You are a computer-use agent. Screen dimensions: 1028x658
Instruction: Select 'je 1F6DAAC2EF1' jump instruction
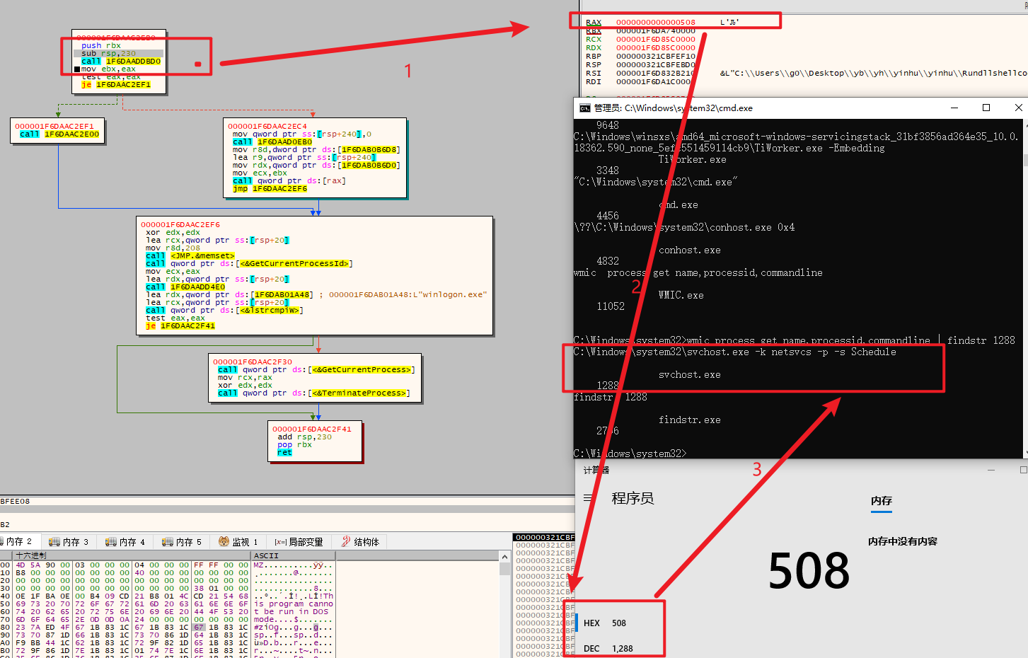[x=116, y=85]
